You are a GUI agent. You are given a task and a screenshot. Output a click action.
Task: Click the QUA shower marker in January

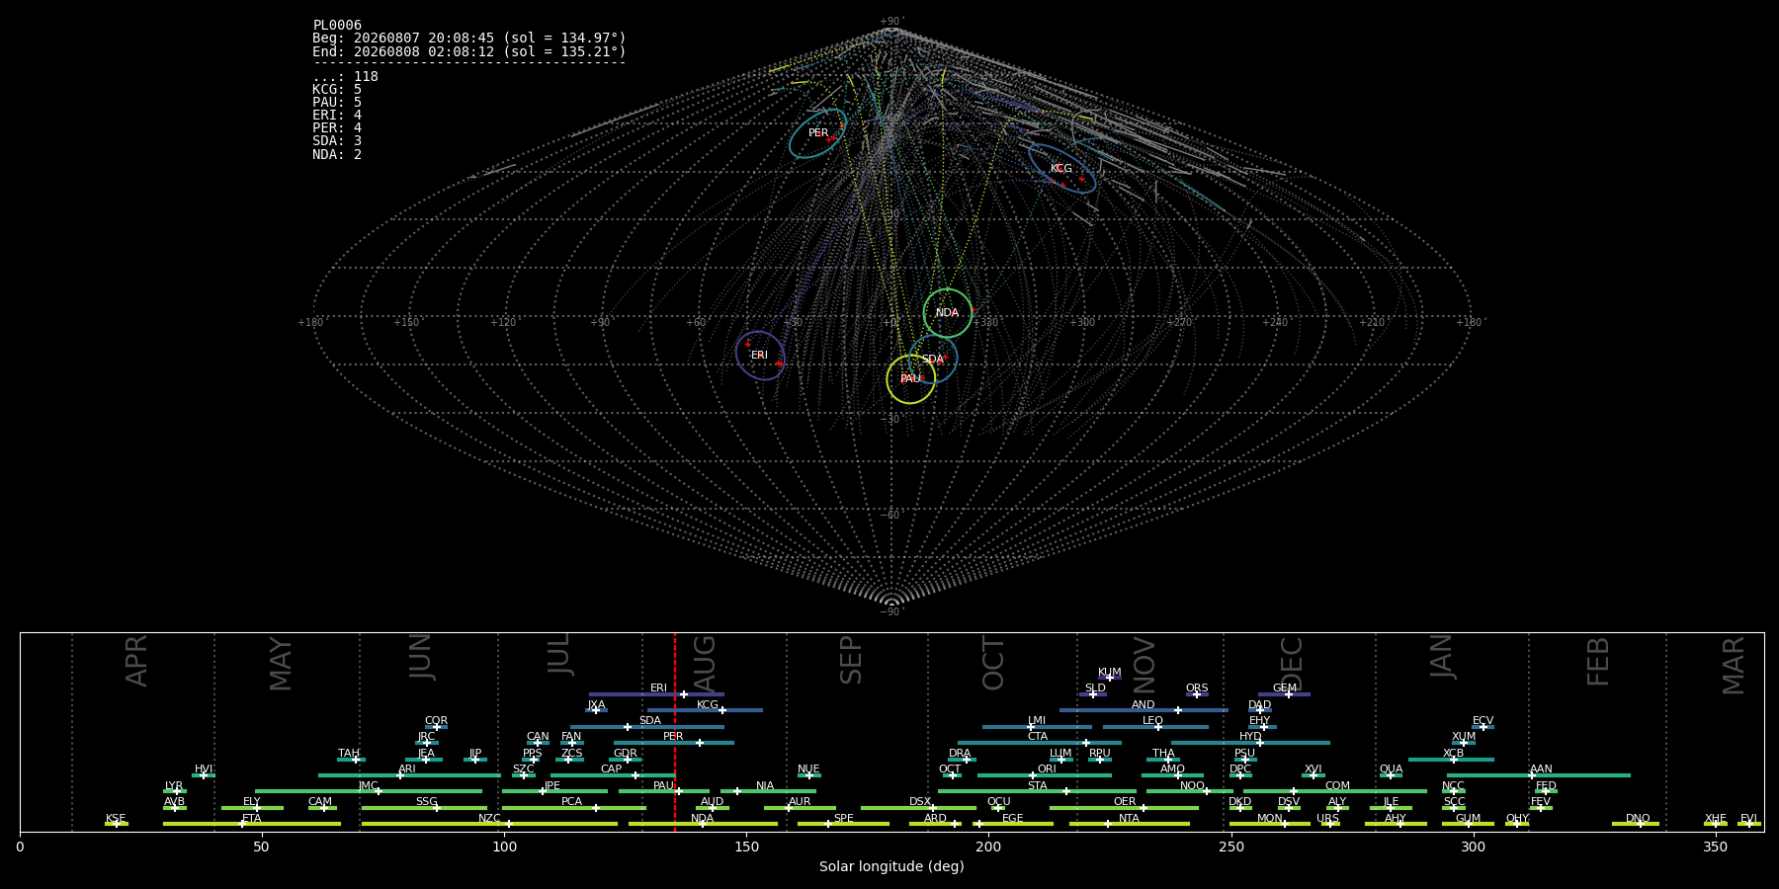(x=1391, y=775)
